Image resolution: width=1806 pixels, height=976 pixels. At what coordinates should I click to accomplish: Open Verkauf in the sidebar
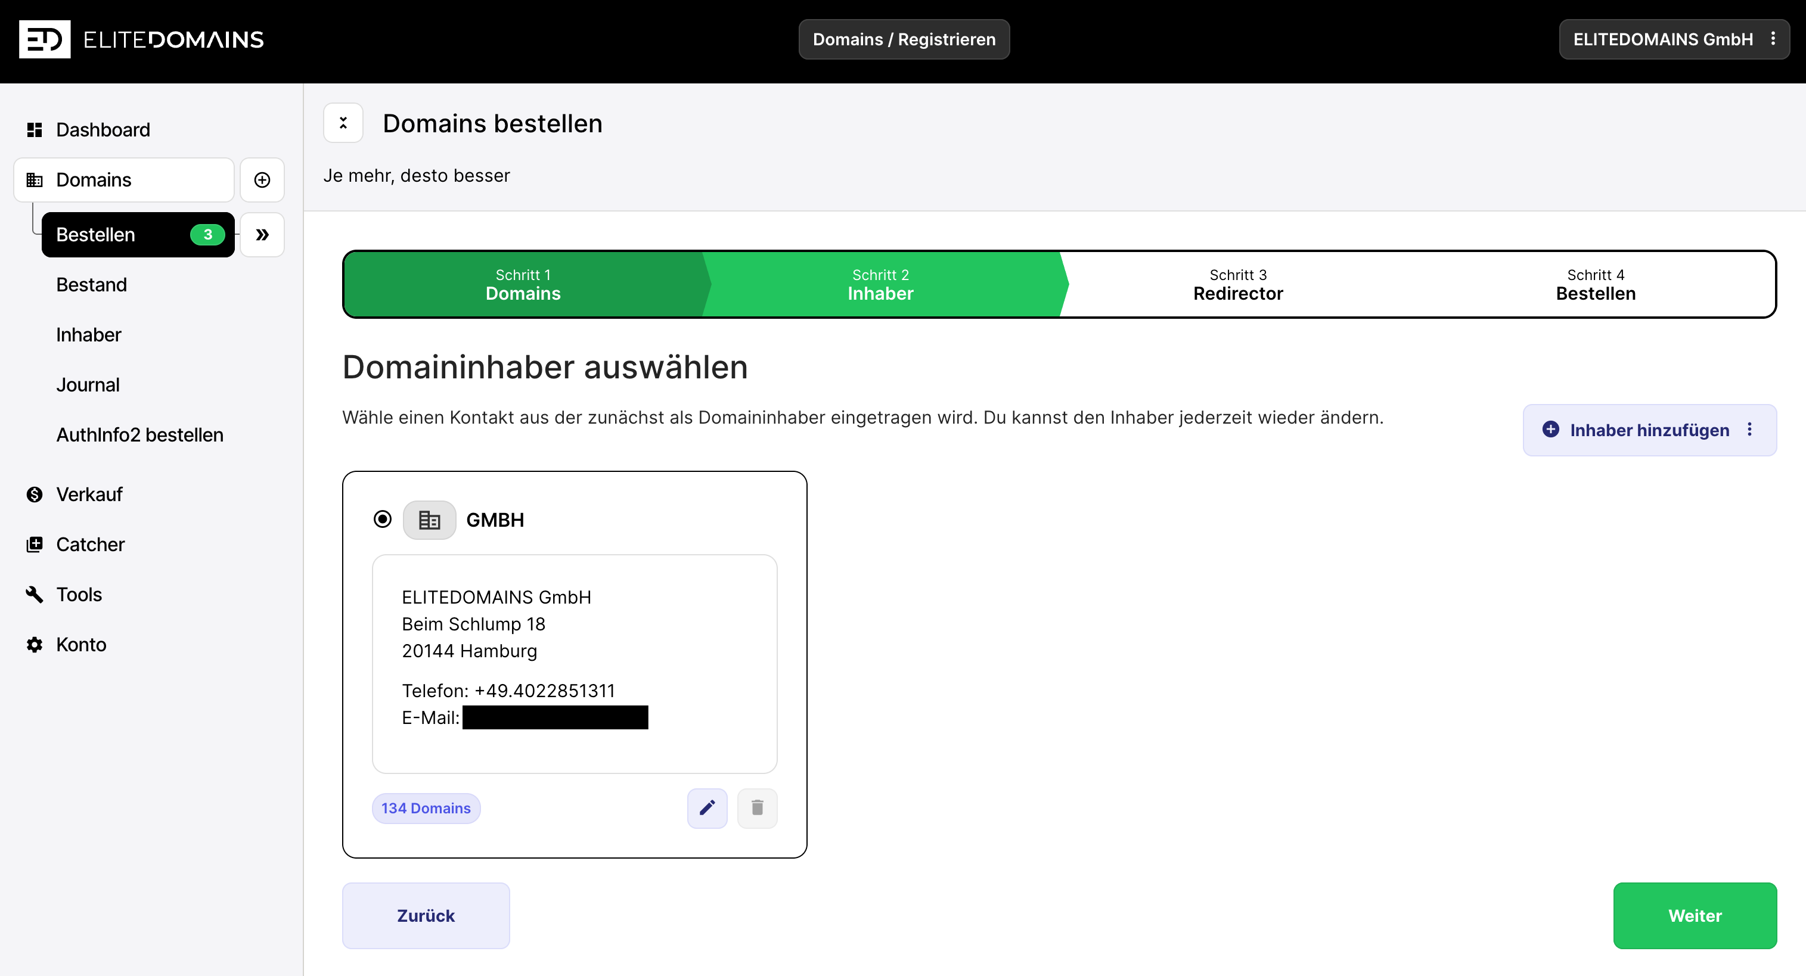pyautogui.click(x=89, y=495)
